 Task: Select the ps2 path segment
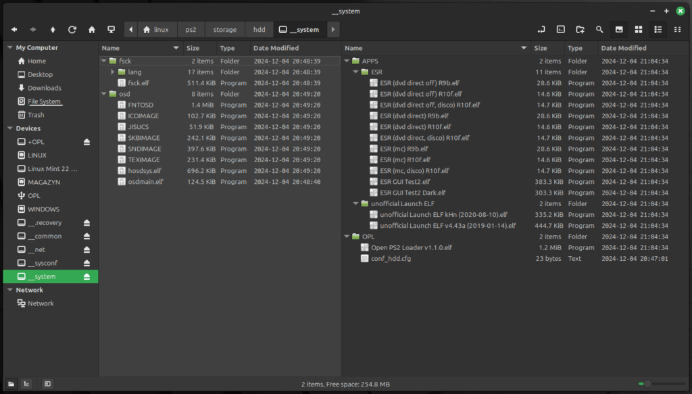coord(191,30)
